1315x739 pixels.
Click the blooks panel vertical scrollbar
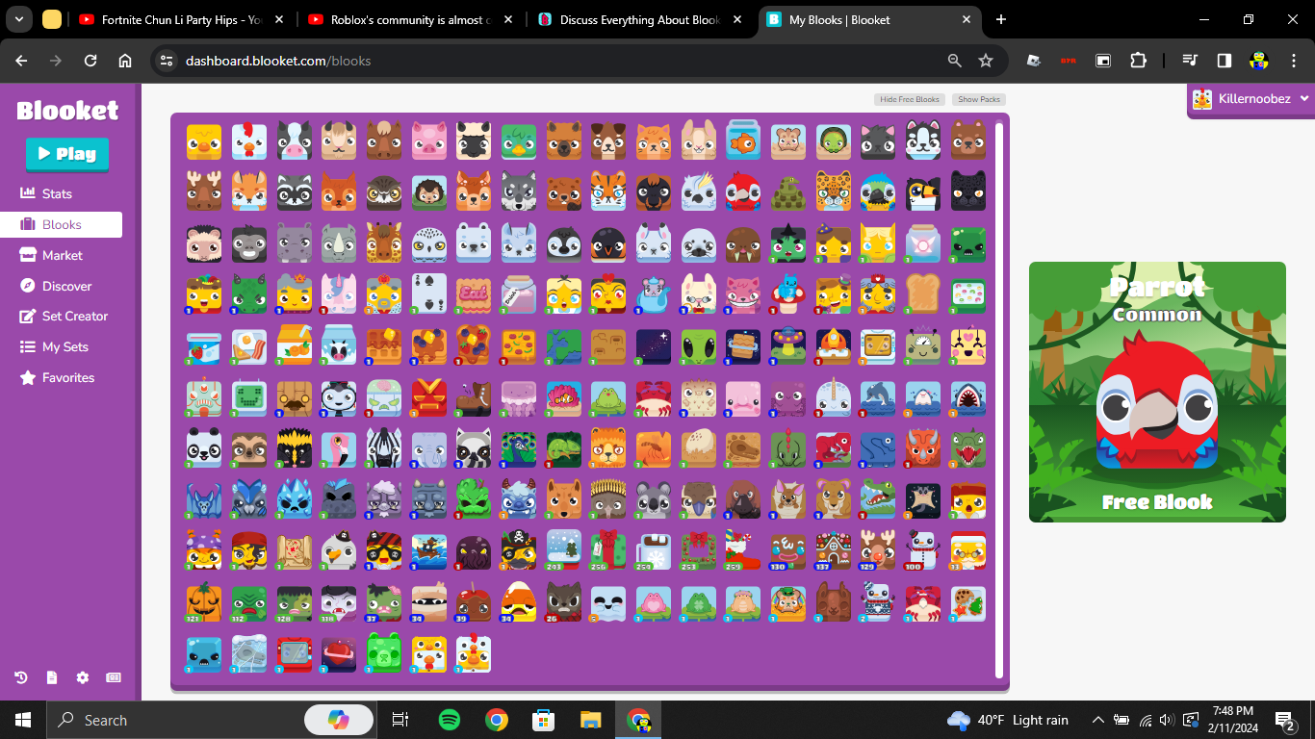999,400
